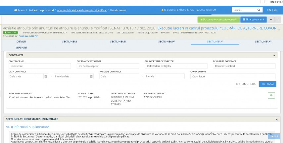Focus the Denumire contract input field
This screenshot has height=143, width=283.
244,66
